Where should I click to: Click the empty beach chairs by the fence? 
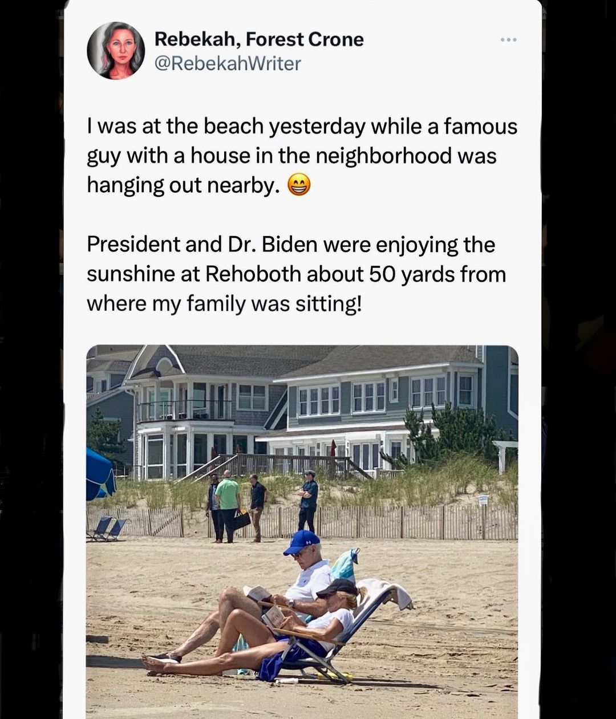(107, 529)
